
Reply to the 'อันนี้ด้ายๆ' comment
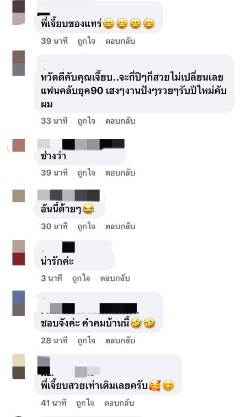click(120, 226)
